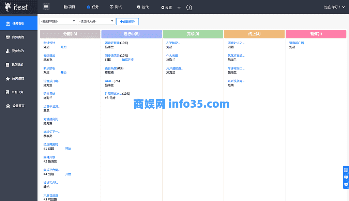Viewport: 349px width, 201px height.
Task: Open the 语音拨打电... task
Action: point(52,81)
